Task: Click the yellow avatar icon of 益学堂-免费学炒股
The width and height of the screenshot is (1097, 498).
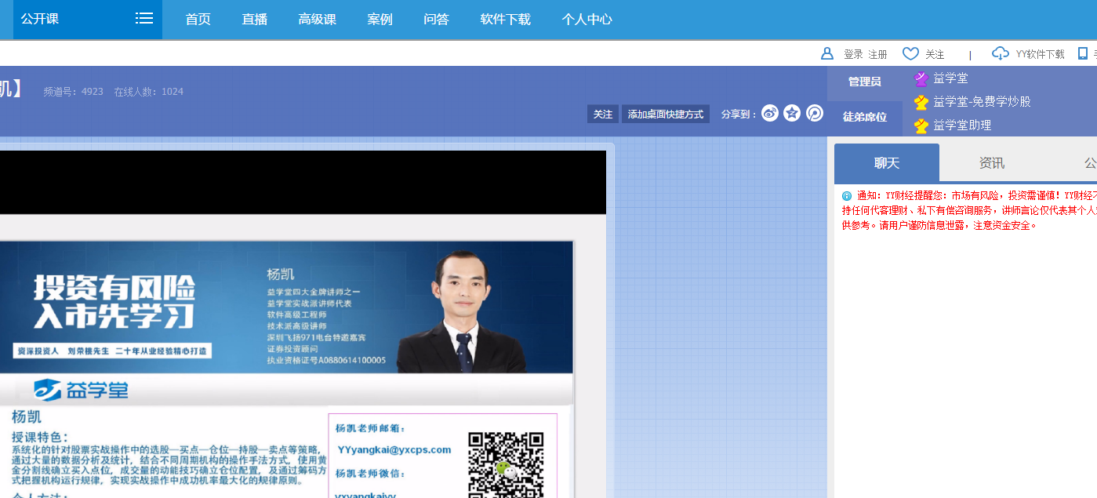Action: click(921, 102)
